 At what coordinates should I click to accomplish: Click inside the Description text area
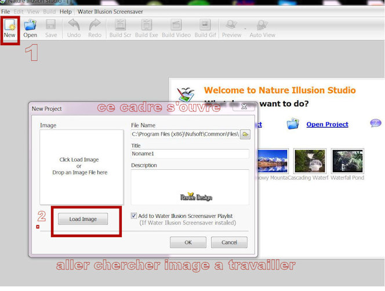click(190, 187)
